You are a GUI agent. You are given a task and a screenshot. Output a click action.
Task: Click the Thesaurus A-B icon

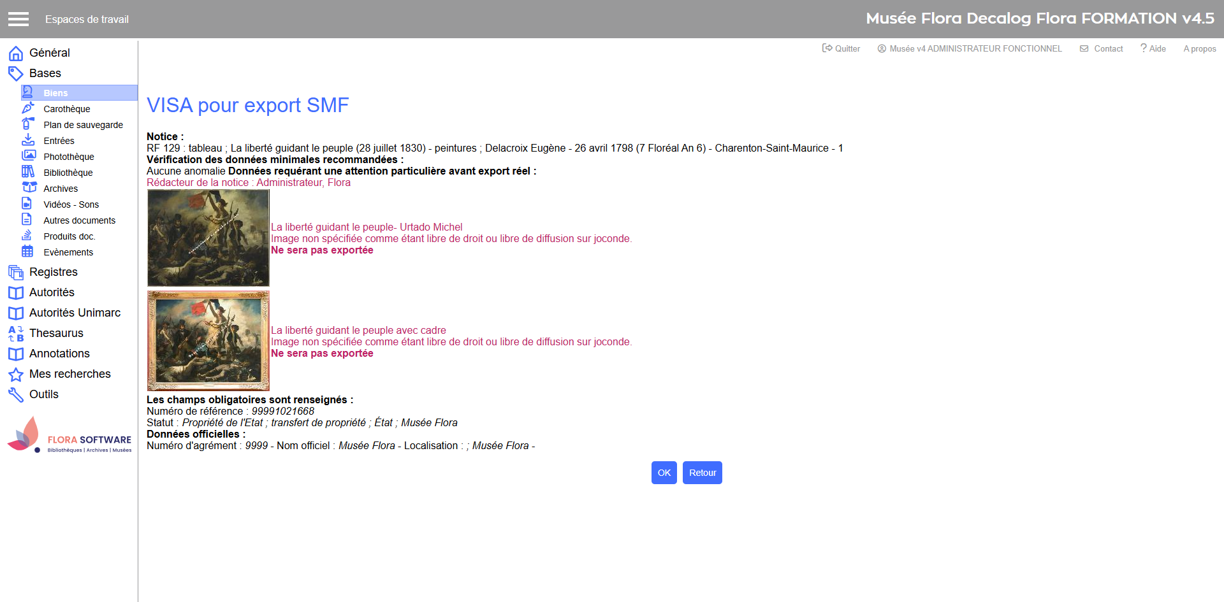point(16,333)
